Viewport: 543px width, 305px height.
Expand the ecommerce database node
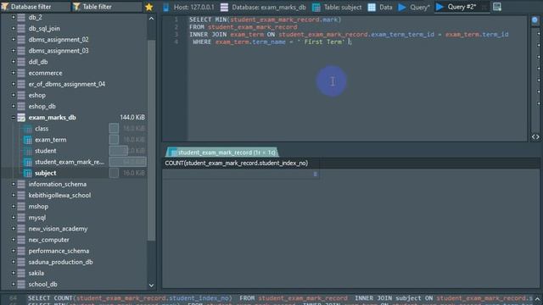14,73
